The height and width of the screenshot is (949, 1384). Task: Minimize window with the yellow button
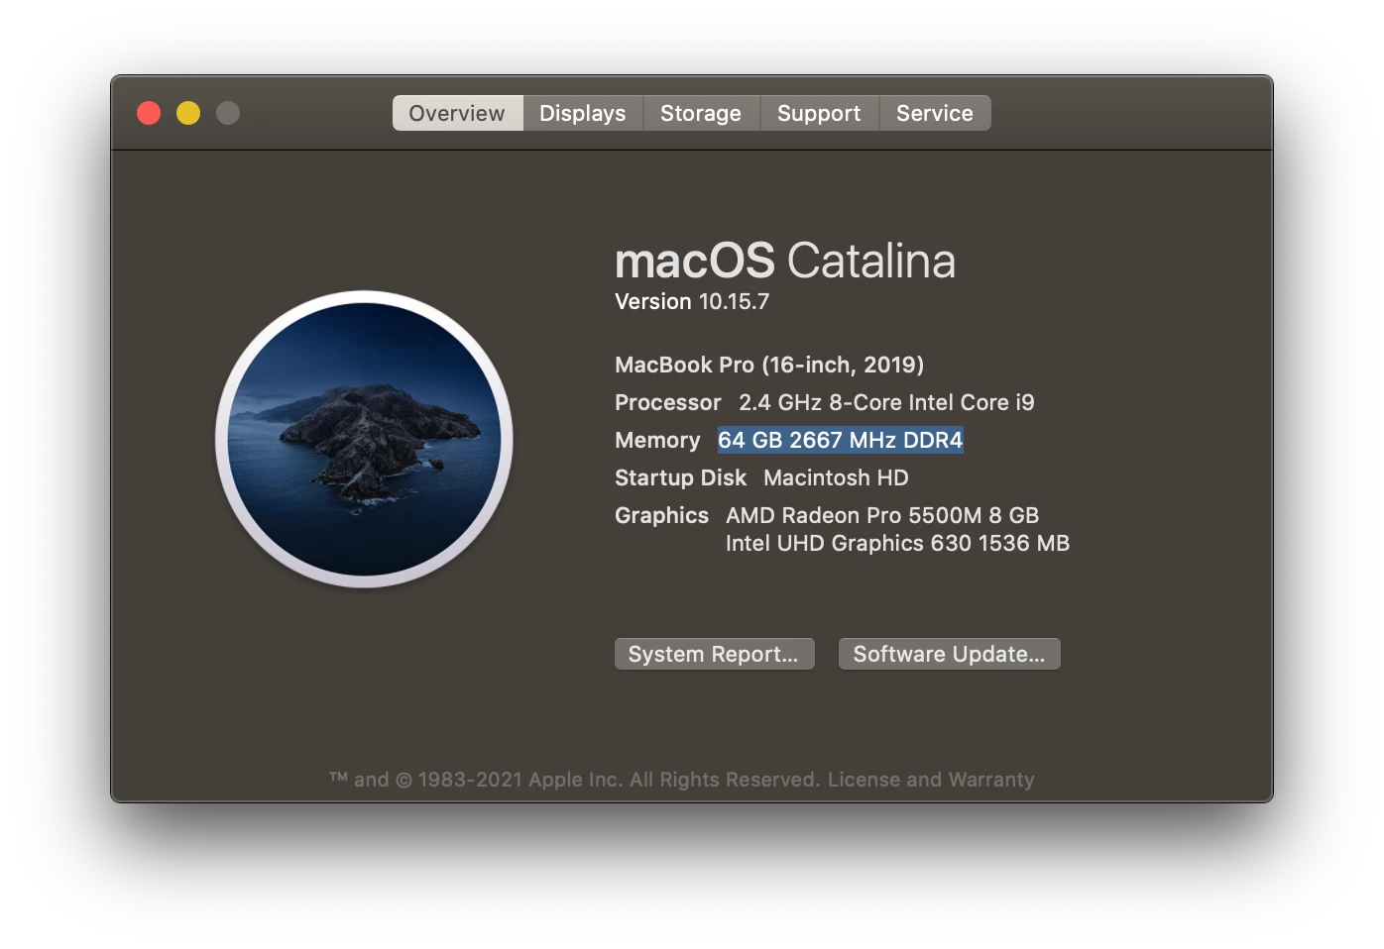[188, 113]
